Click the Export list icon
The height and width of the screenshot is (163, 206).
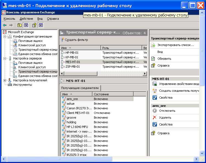pyautogui.click(x=153, y=45)
